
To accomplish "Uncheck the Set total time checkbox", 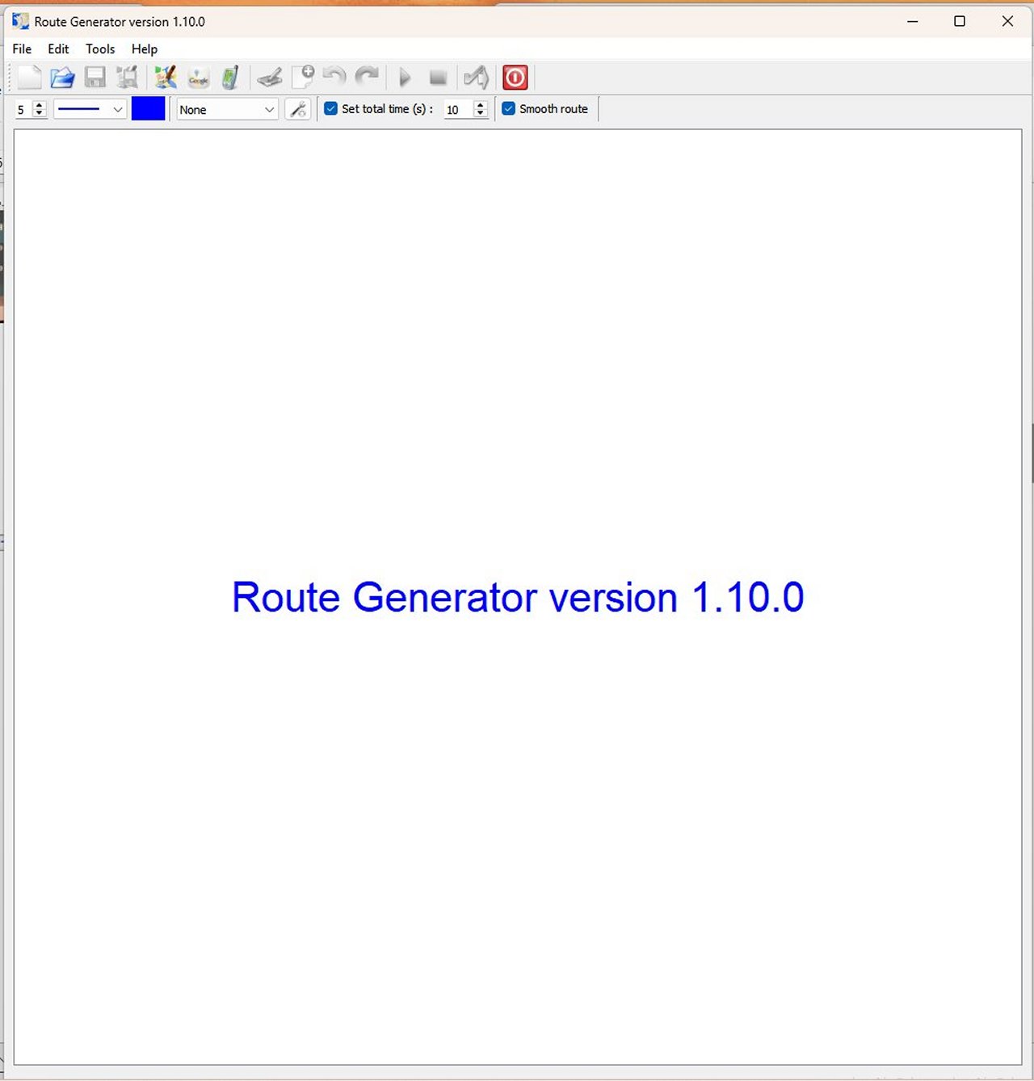I will 330,108.
